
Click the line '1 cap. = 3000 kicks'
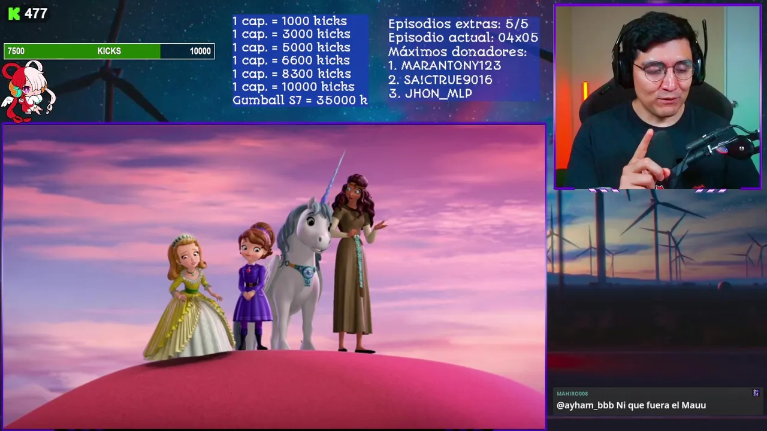[291, 34]
